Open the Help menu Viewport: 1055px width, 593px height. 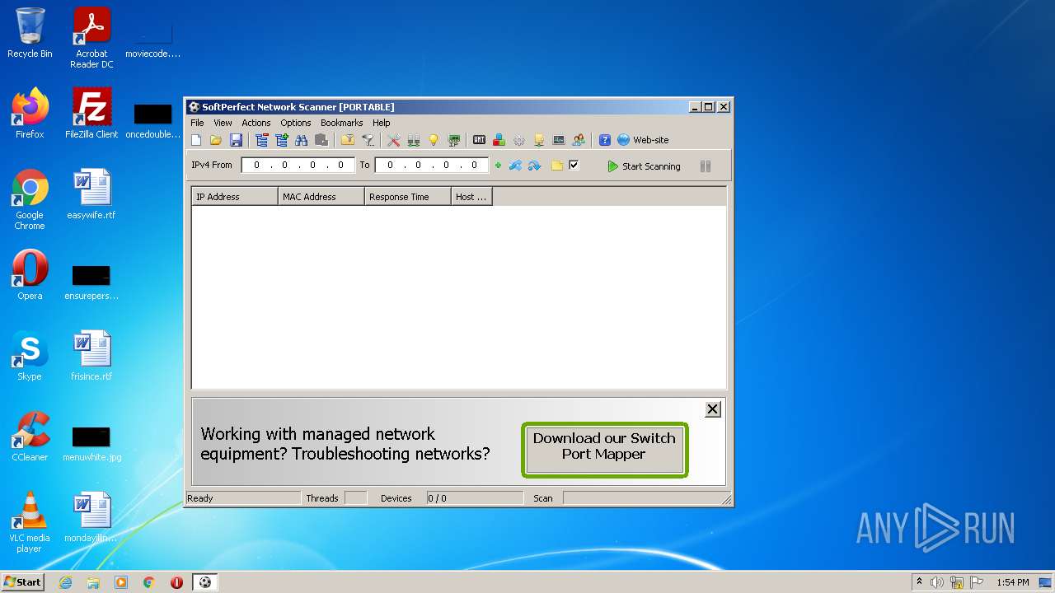(x=382, y=123)
